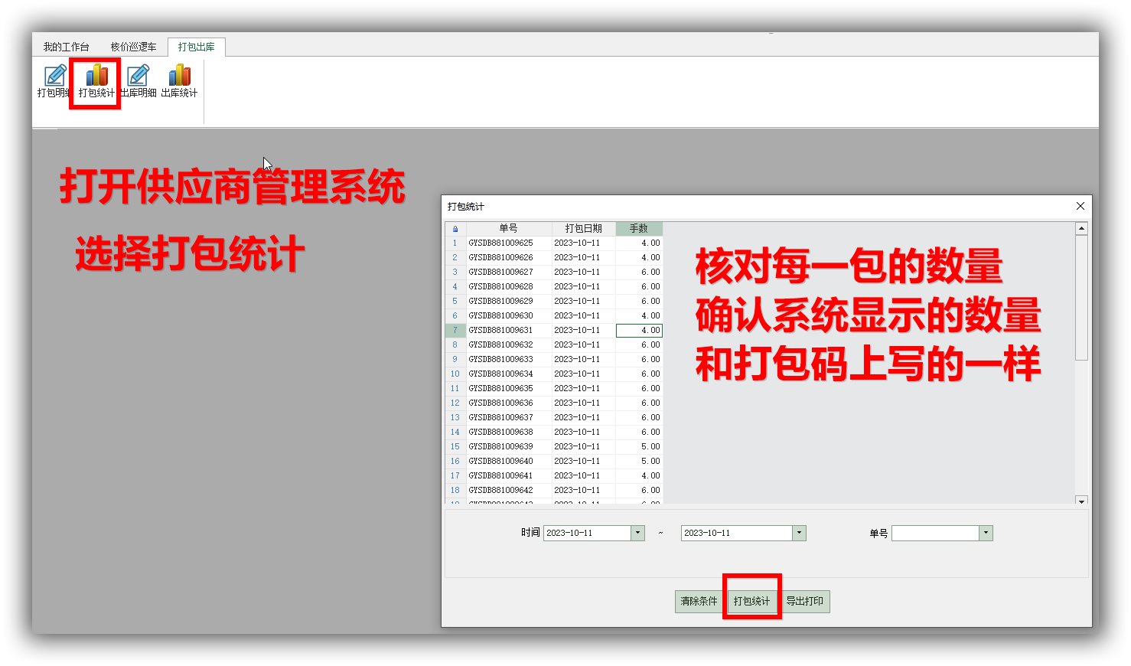Viewport: 1131px width, 666px height.
Task: Click the 导出打印 button
Action: [804, 601]
